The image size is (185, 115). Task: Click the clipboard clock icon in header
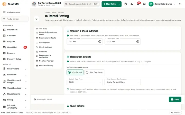pyautogui.click(x=126, y=4)
